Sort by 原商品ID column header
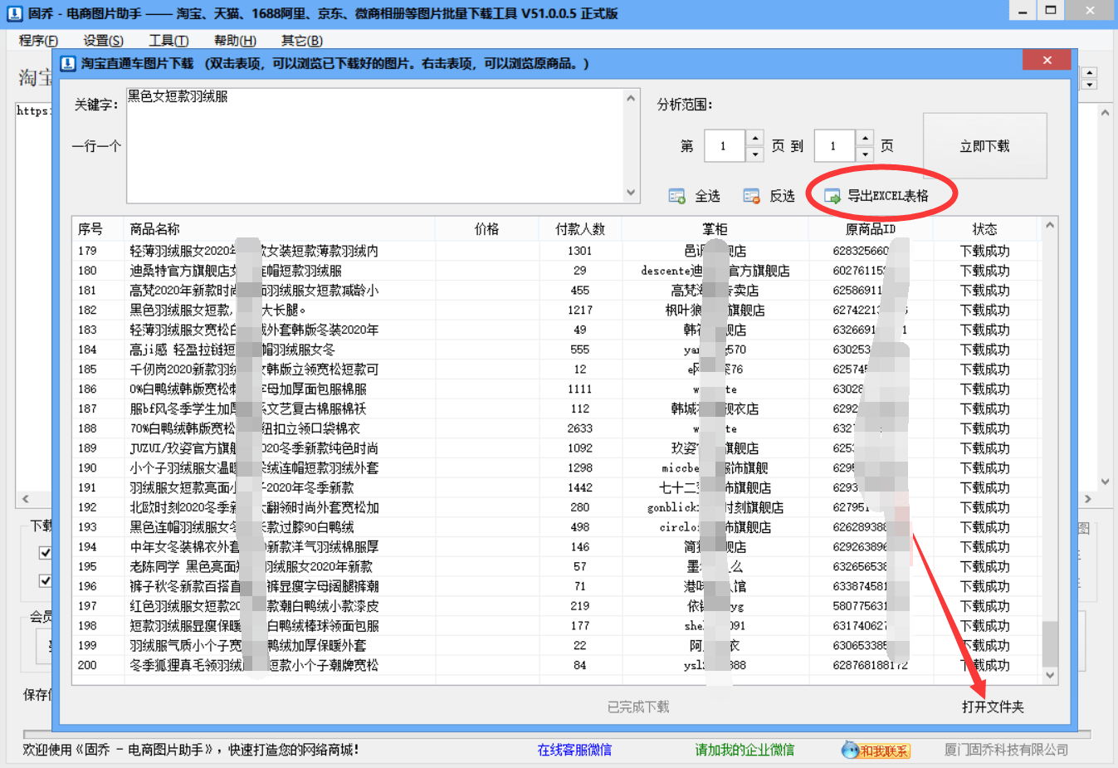 [x=871, y=229]
